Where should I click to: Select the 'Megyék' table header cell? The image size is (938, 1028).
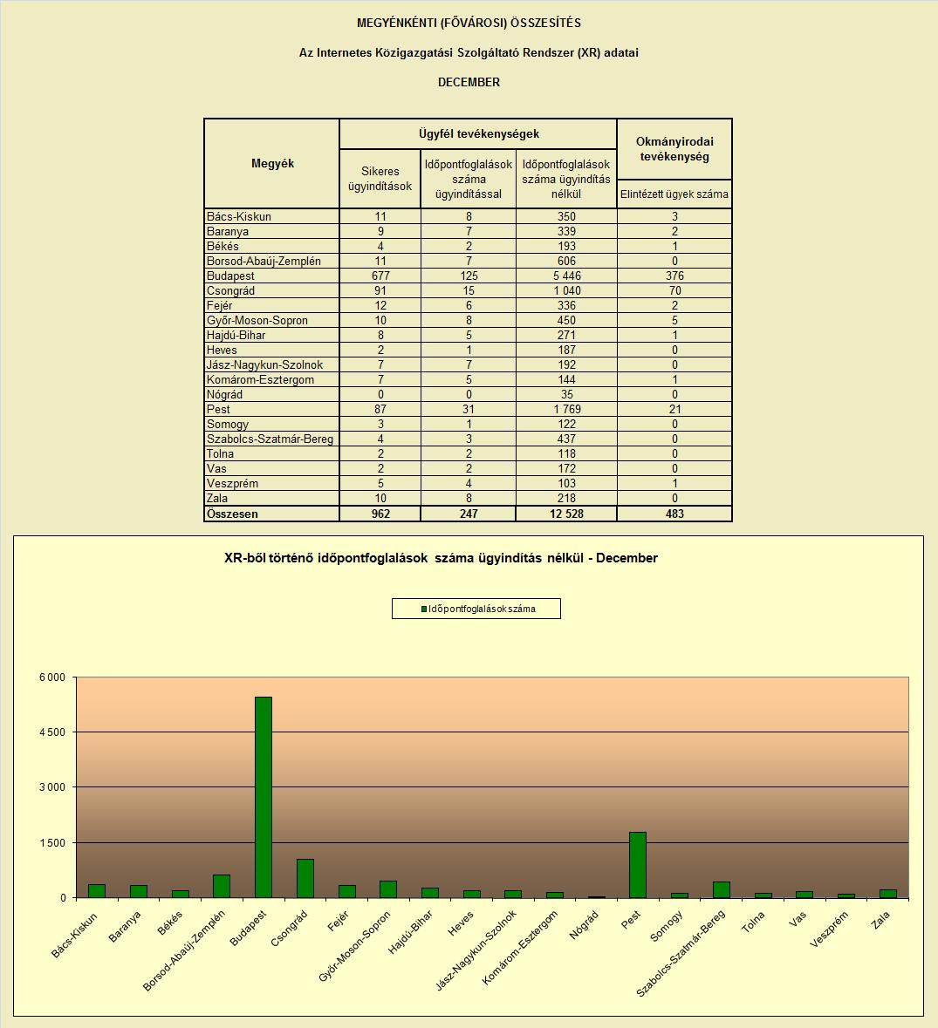pos(272,163)
